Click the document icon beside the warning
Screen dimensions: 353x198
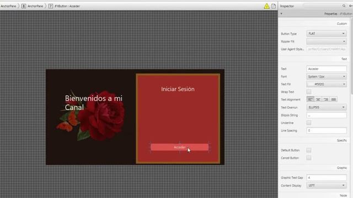[x=274, y=6]
